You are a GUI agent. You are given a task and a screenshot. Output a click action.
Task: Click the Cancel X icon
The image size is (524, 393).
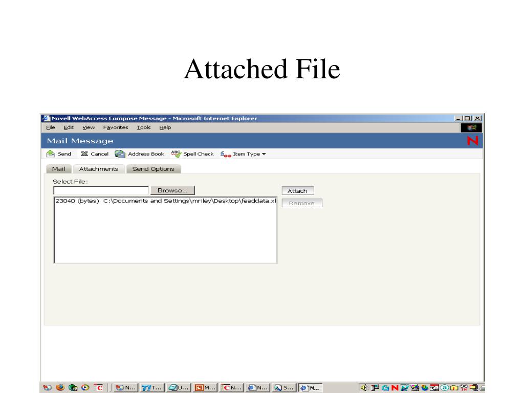[84, 154]
